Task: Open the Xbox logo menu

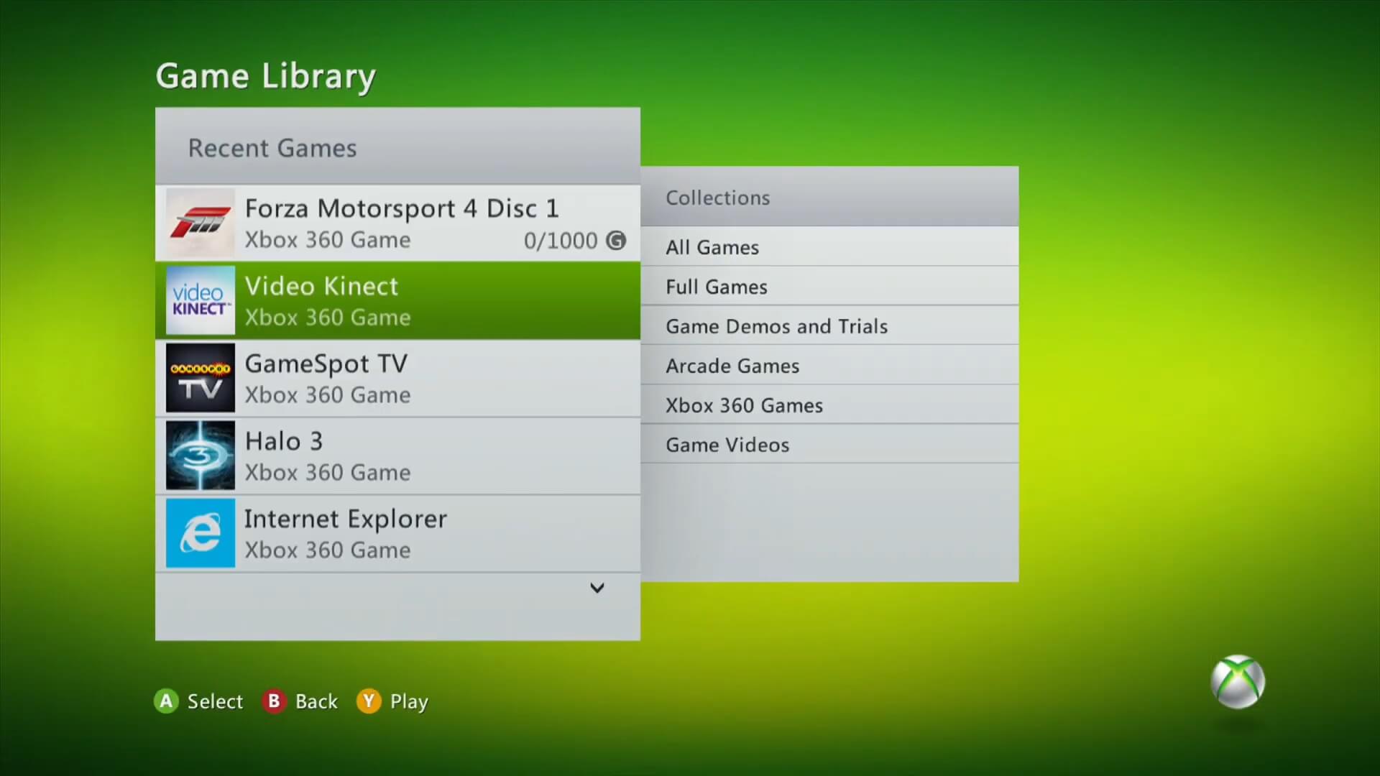Action: pyautogui.click(x=1241, y=682)
